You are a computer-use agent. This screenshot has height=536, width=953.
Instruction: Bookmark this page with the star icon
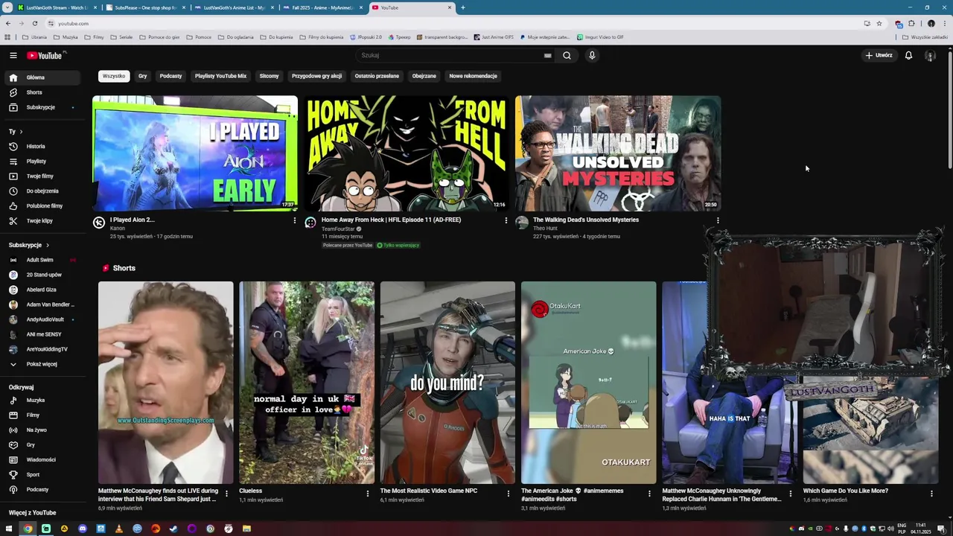click(x=879, y=23)
